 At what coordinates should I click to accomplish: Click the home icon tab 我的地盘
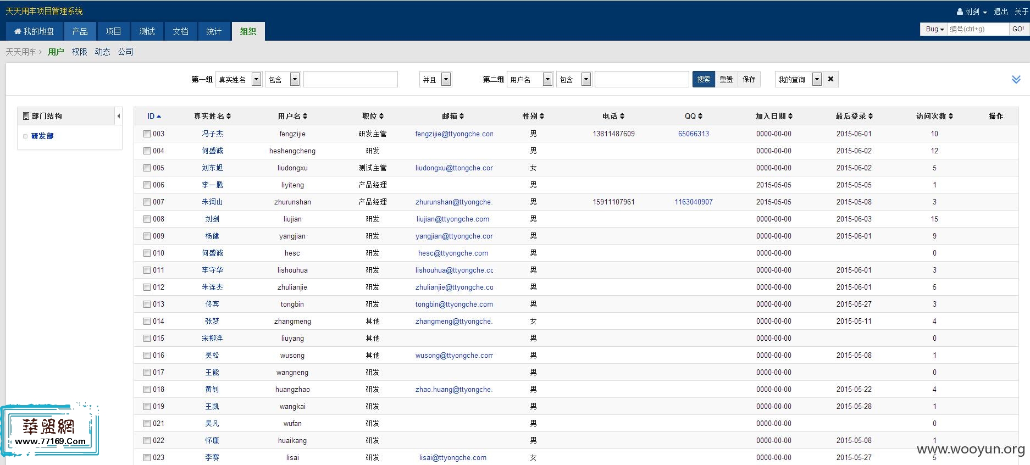(34, 31)
